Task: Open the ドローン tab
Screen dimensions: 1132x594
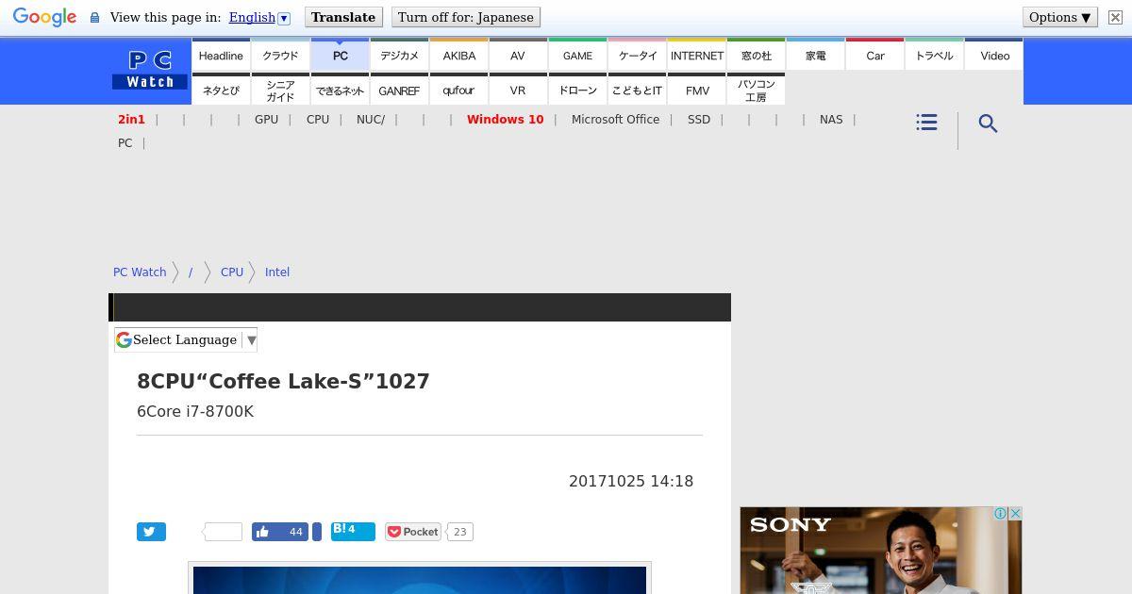Action: coord(577,90)
